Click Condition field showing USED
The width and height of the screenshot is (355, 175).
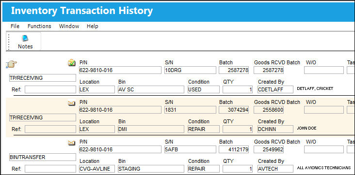click(204, 89)
